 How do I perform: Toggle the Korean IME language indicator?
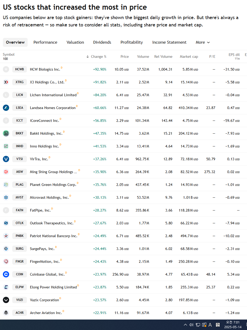[218, 325]
